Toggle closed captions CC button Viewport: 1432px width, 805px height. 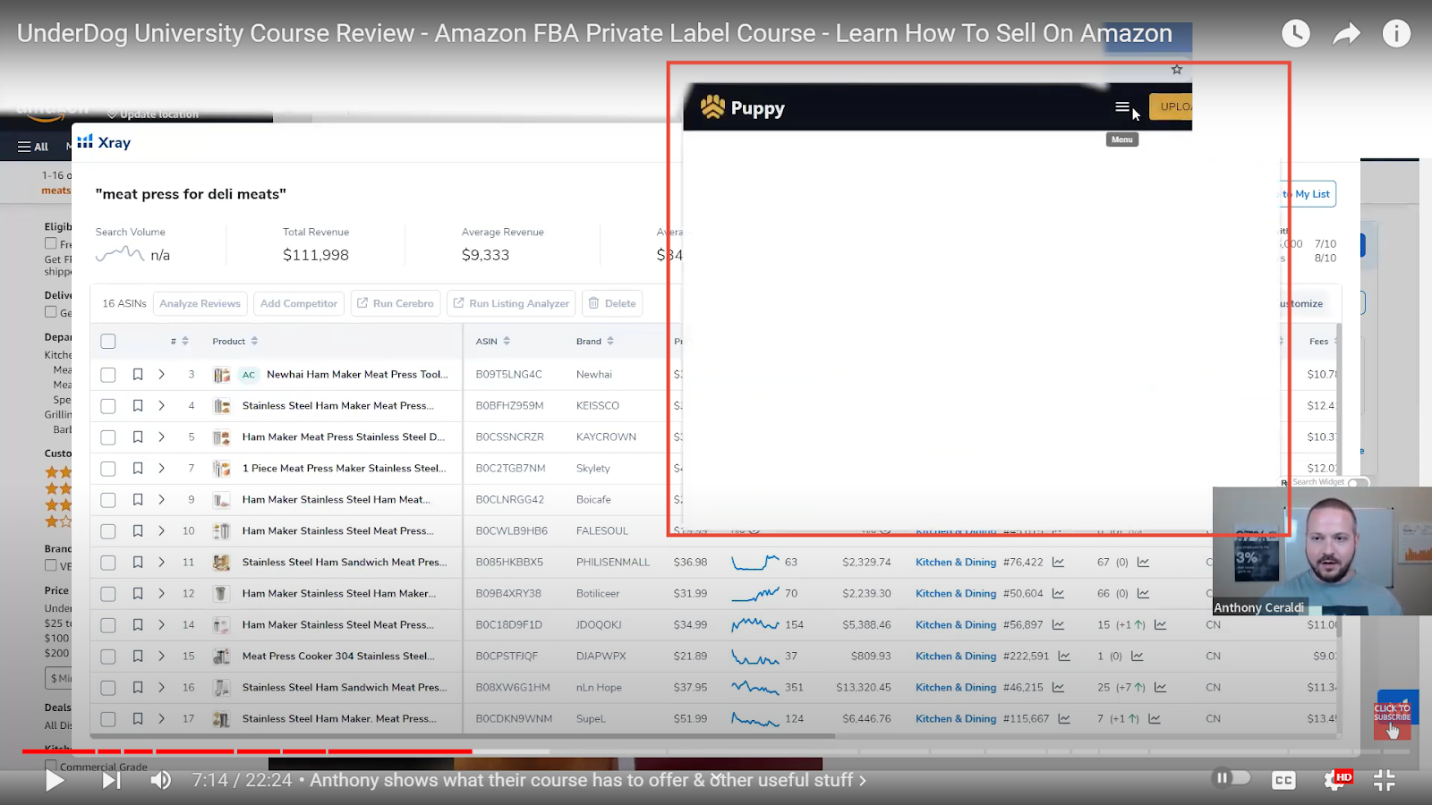pyautogui.click(x=1283, y=780)
